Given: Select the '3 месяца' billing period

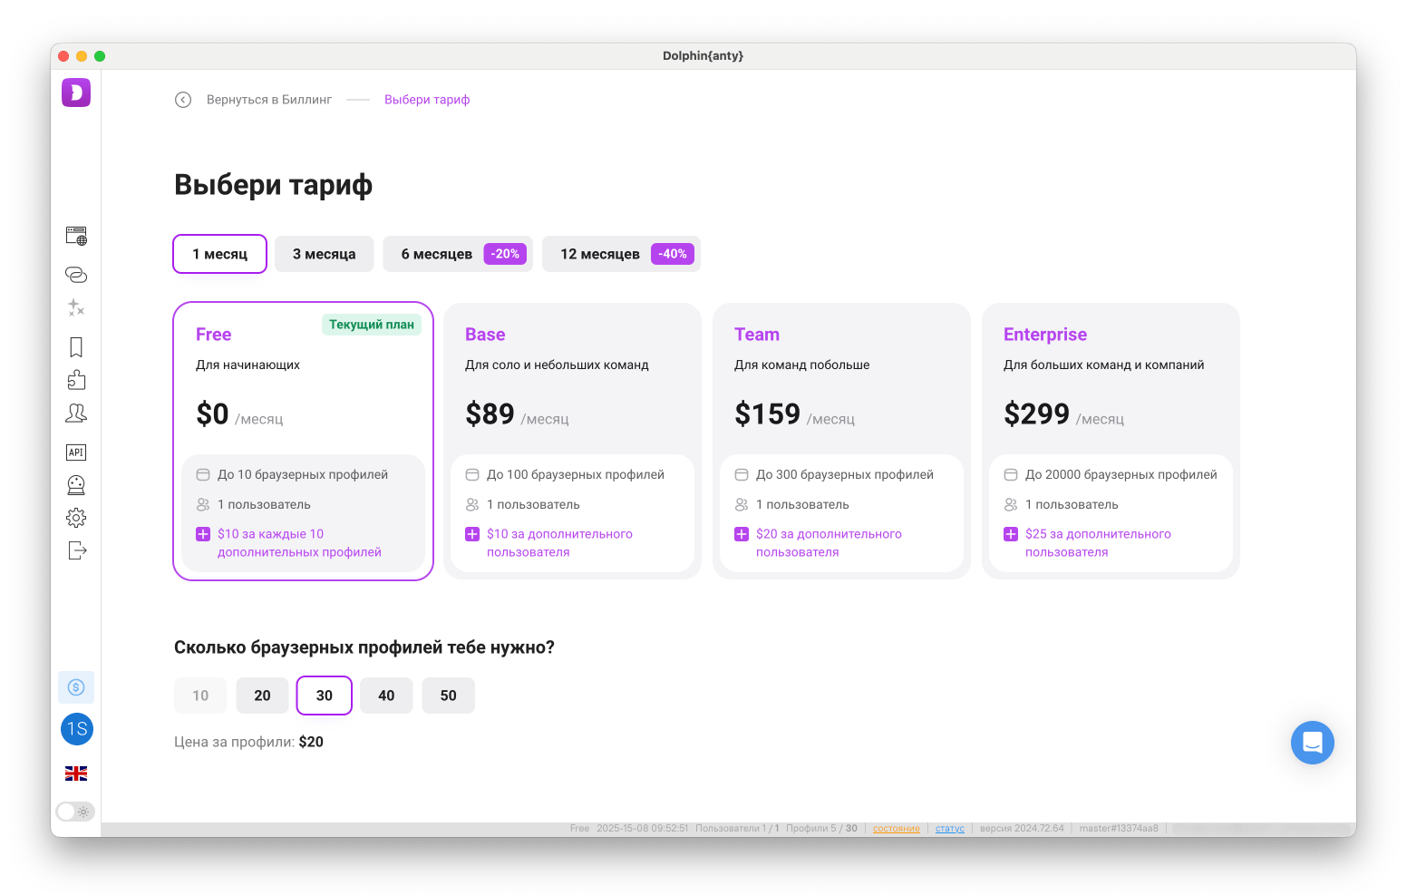Looking at the screenshot, I should (x=325, y=254).
